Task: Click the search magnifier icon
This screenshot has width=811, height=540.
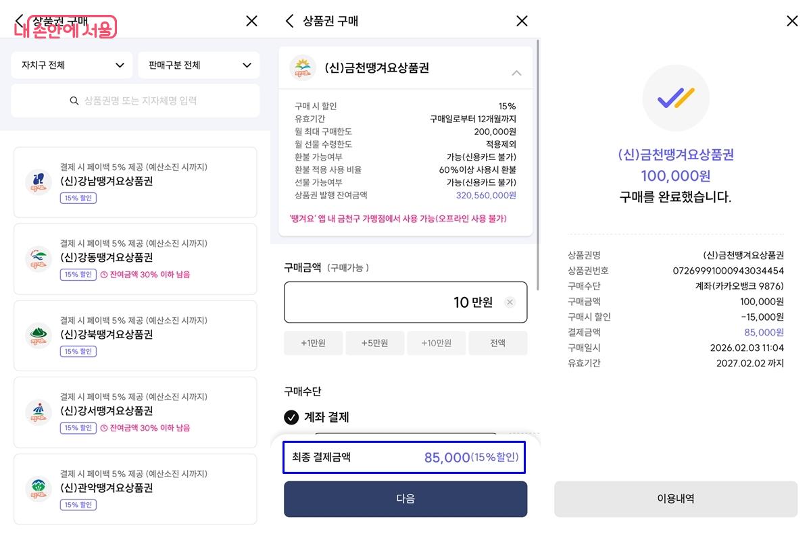Action: click(x=74, y=100)
